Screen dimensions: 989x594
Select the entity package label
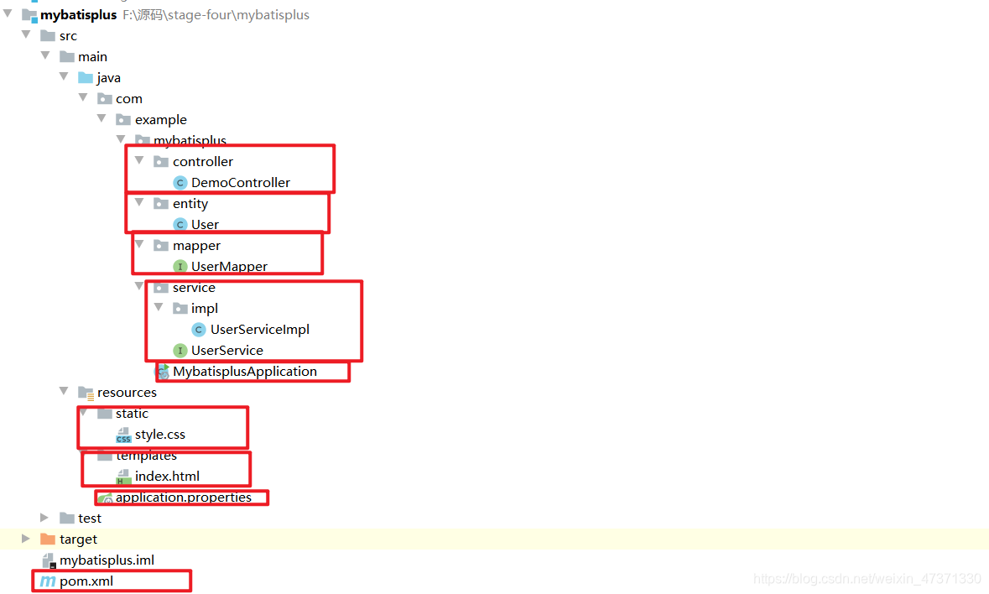point(190,204)
